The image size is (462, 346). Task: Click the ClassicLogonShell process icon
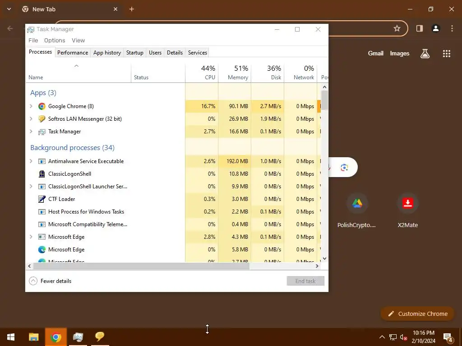42,174
